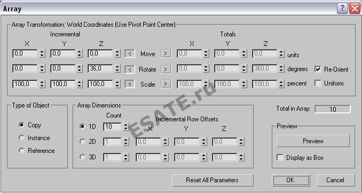Click the 2D Count spinner
The width and height of the screenshot is (362, 193).
[126, 142]
